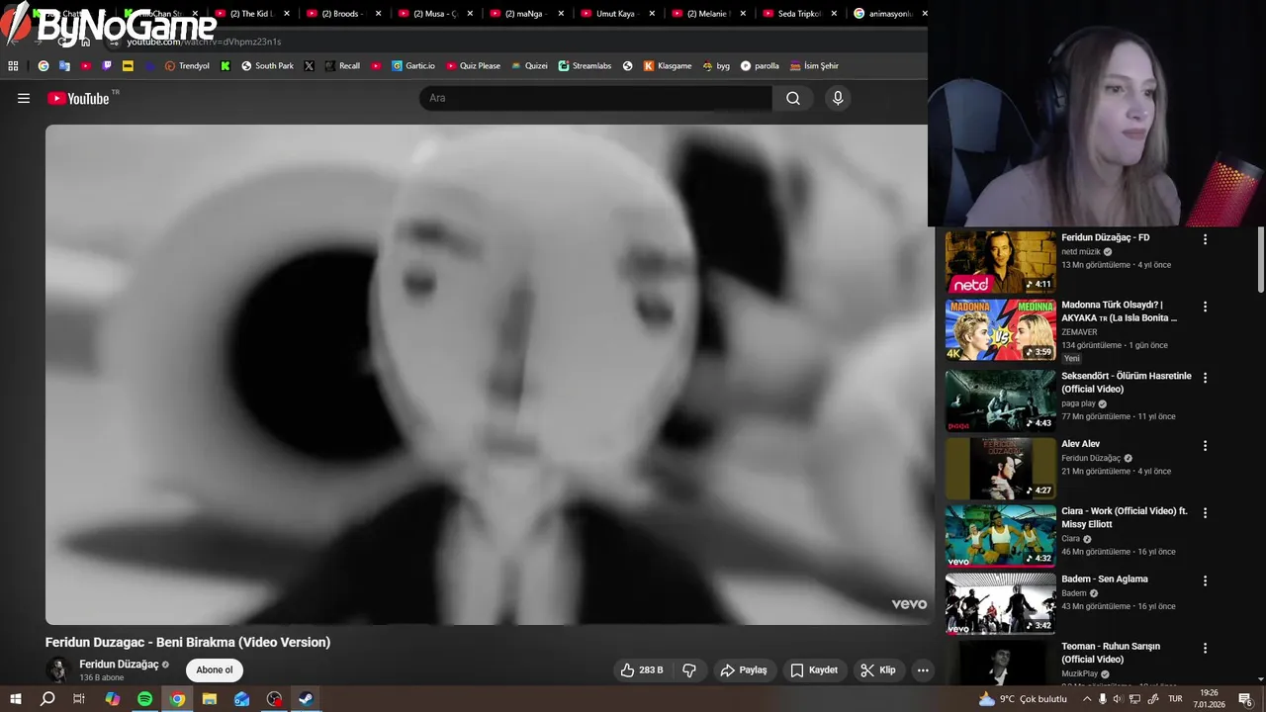Image resolution: width=1266 pixels, height=712 pixels.
Task: Open the İsim Şehir bookmark
Action: pyautogui.click(x=813, y=66)
